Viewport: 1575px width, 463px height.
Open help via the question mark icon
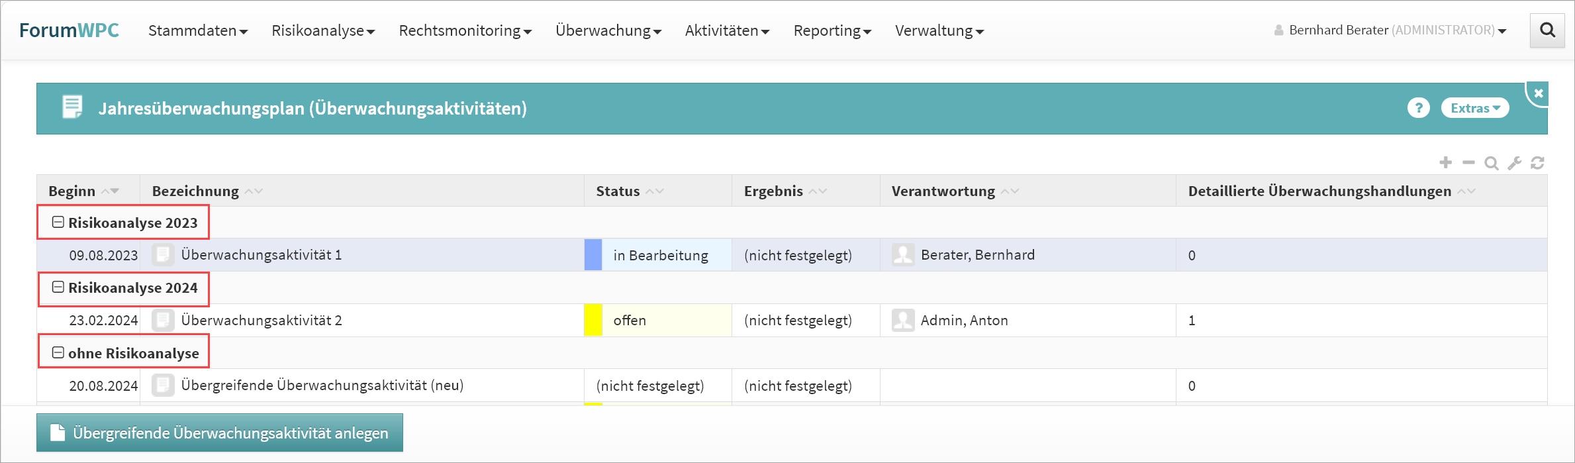1418,108
